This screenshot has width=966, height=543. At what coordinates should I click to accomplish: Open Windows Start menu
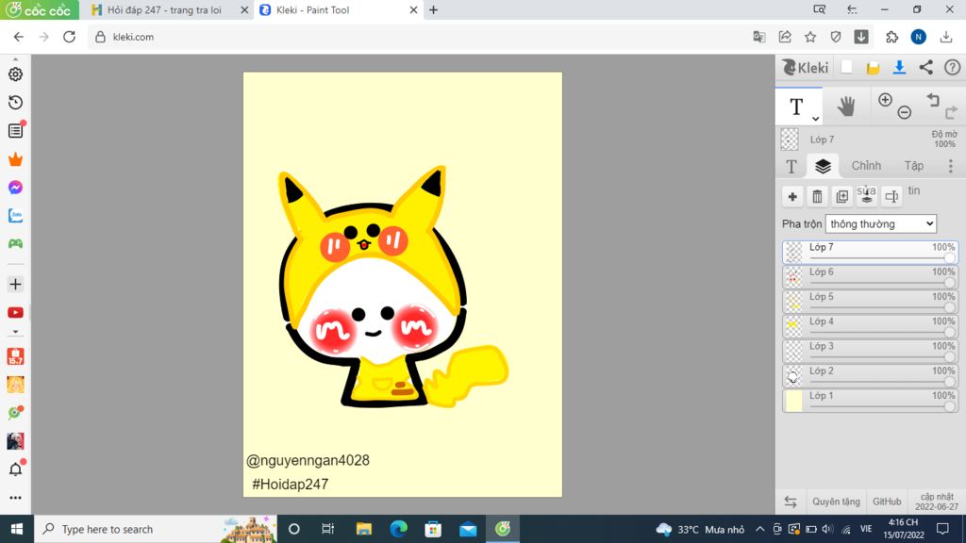coord(17,530)
